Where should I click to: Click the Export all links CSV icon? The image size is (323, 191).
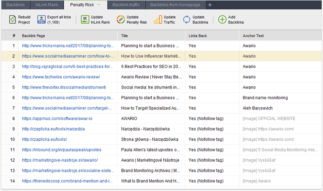[x=41, y=20]
